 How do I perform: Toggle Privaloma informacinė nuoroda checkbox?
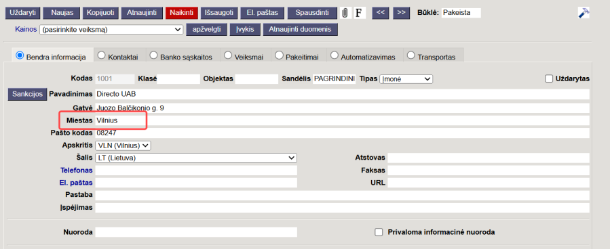point(379,232)
